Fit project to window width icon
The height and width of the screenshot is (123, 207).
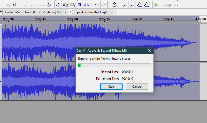coord(146,5)
